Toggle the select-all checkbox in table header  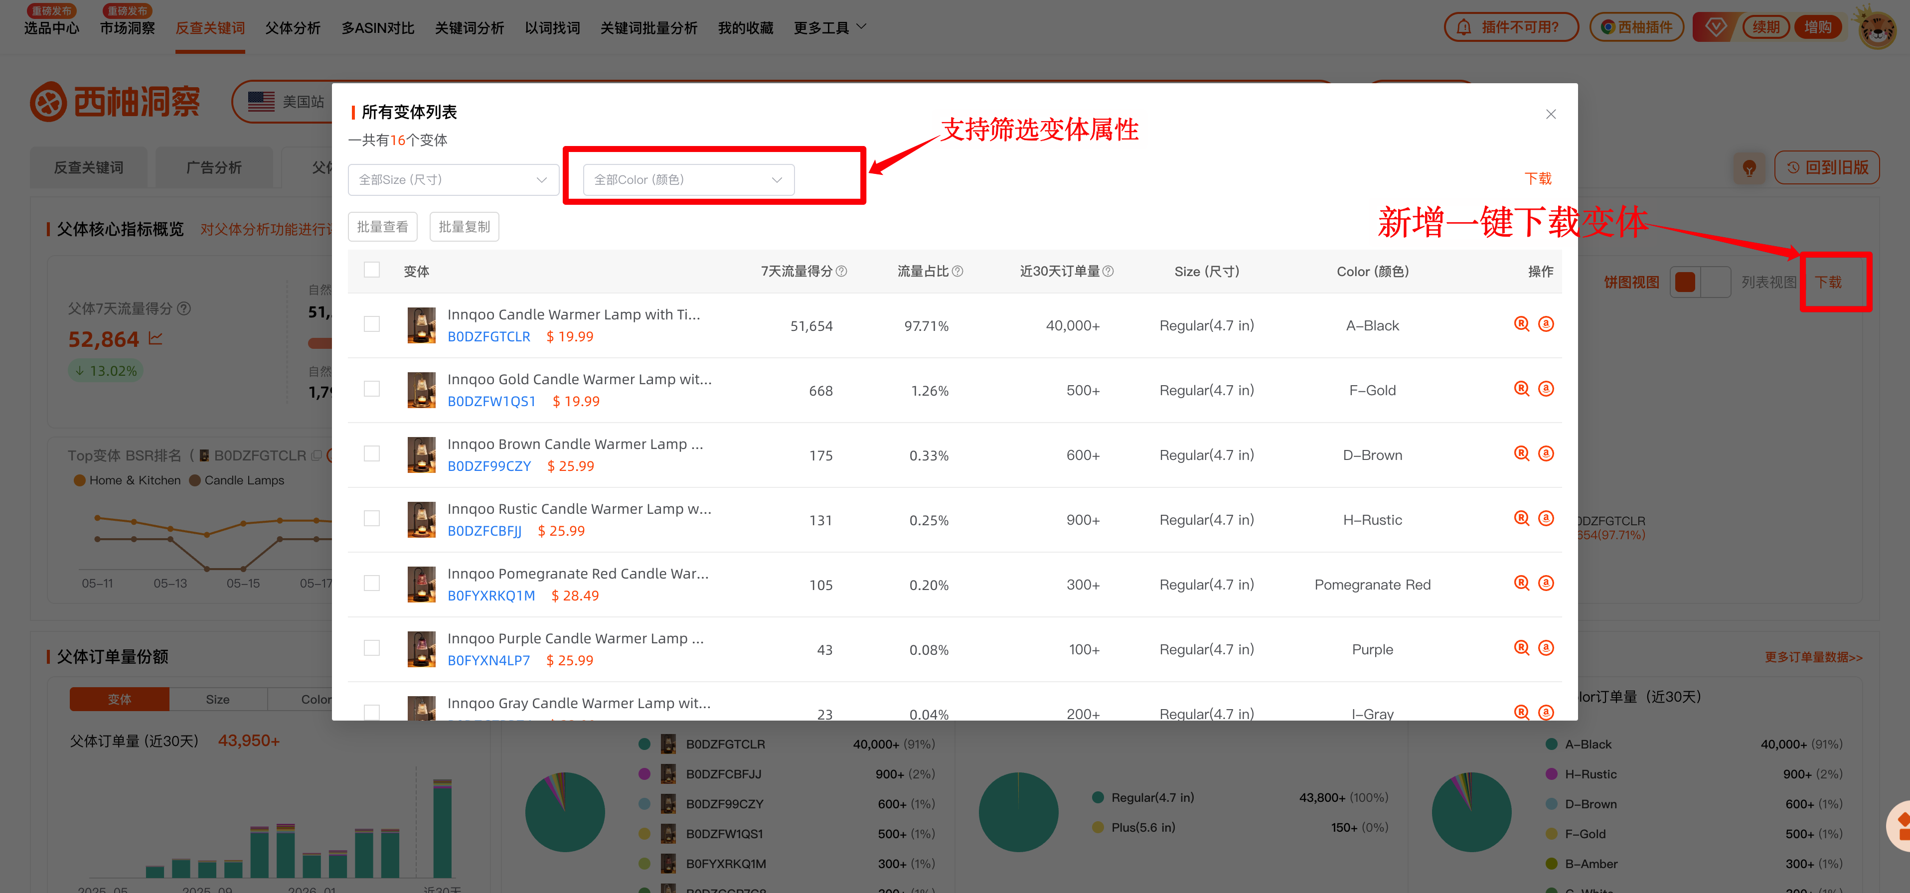(371, 270)
